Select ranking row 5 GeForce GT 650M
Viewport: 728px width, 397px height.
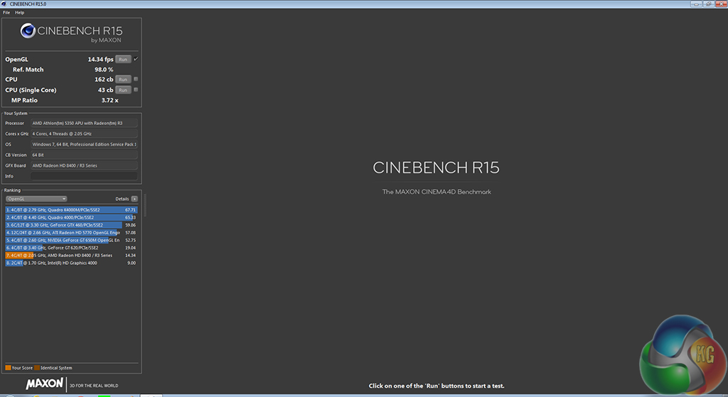click(x=72, y=240)
